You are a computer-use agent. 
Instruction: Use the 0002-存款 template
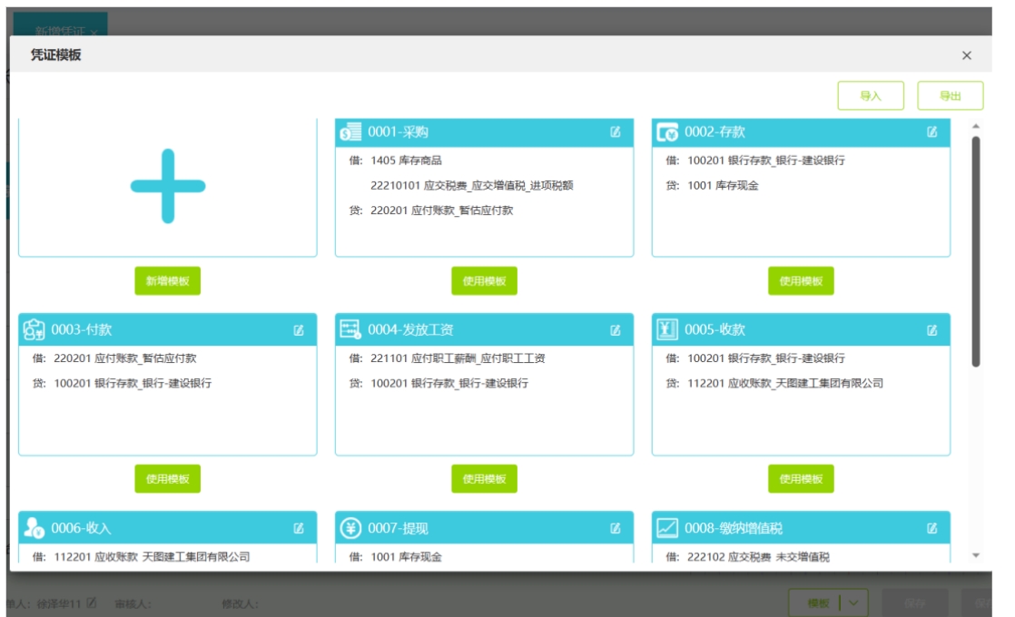(801, 280)
